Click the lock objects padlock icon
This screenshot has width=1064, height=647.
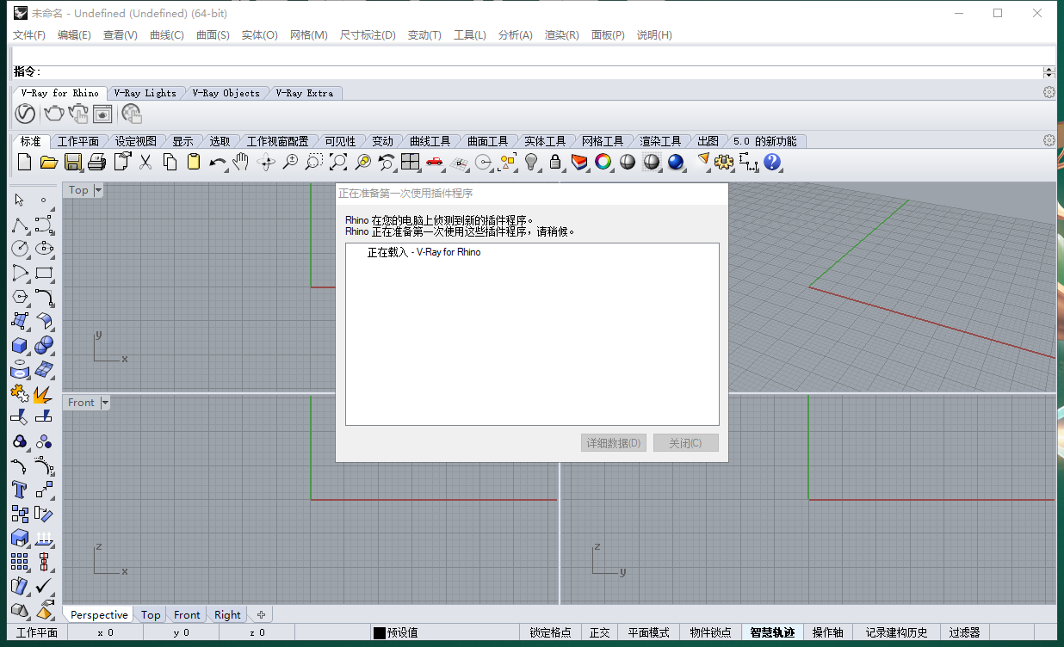tap(555, 162)
